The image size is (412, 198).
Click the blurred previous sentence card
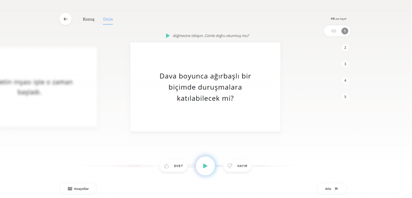coord(49,87)
